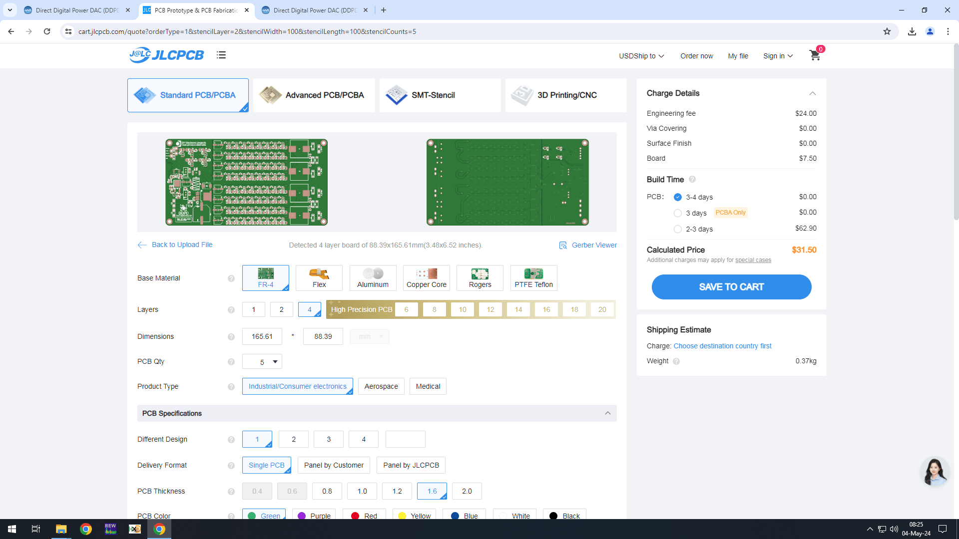
Task: Choose 2 layers
Action: tap(282, 309)
